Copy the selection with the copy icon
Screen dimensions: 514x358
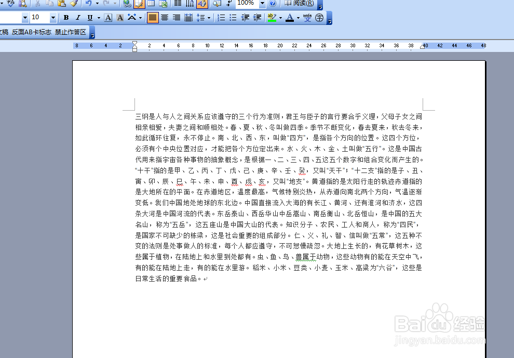tap(49, 3)
